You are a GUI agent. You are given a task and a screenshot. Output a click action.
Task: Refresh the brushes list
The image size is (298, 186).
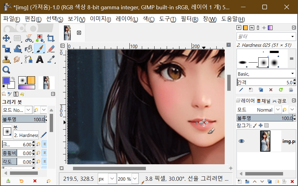281,90
